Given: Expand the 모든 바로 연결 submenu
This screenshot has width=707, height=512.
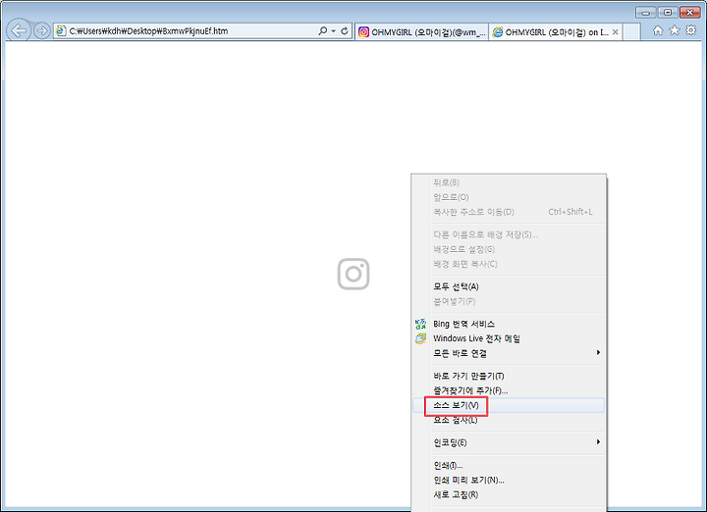Looking at the screenshot, I should pyautogui.click(x=509, y=353).
